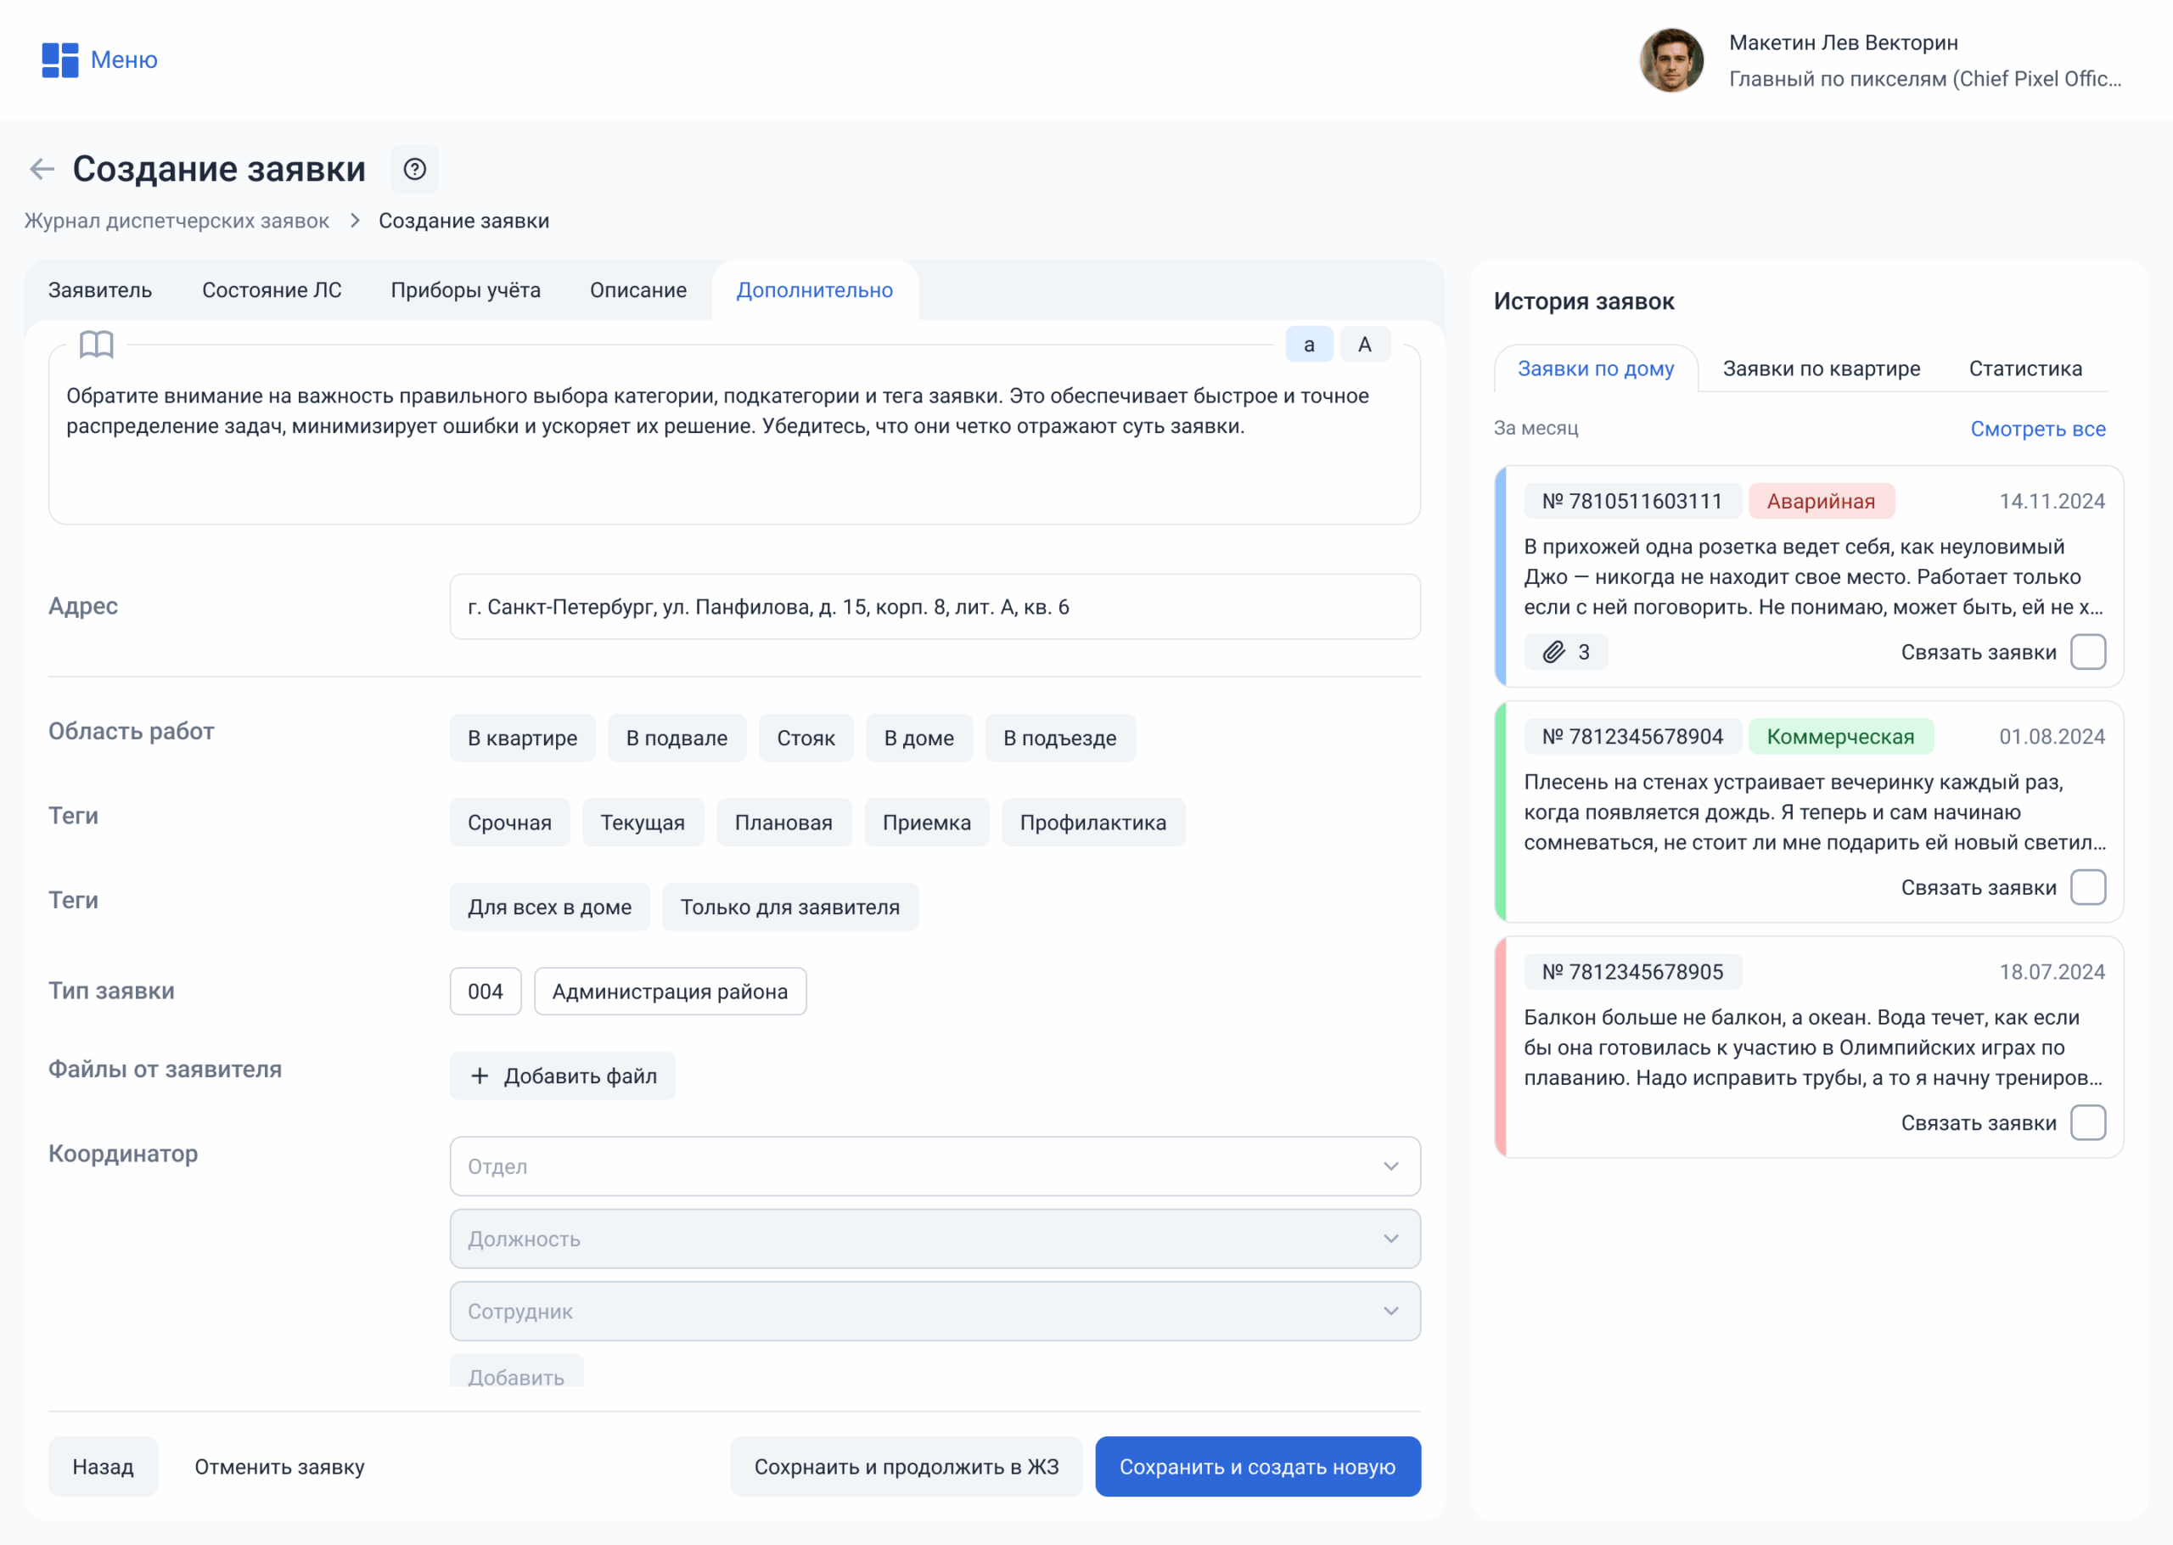Expand the Отдел dropdown

934,1166
